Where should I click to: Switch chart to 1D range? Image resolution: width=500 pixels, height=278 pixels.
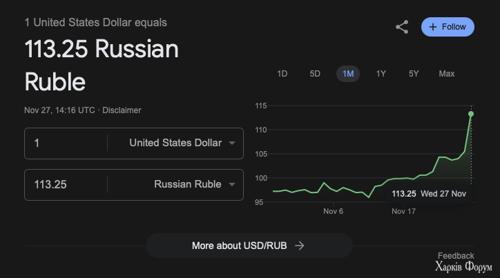(x=282, y=74)
